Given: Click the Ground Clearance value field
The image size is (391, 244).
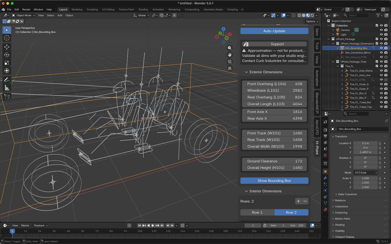Looking at the screenshot, I should 274,161.
